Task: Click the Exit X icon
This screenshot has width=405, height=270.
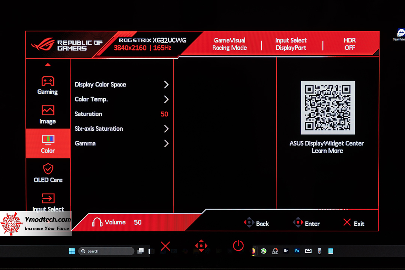Action: pos(347,222)
